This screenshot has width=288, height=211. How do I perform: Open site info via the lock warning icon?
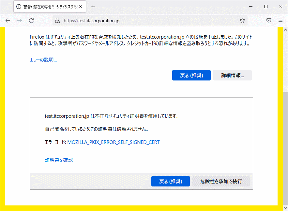point(57,21)
